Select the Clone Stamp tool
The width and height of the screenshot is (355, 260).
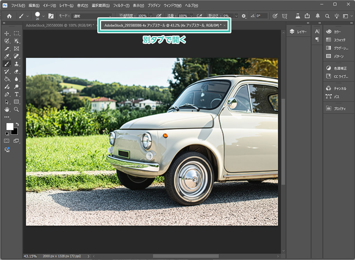16,64
